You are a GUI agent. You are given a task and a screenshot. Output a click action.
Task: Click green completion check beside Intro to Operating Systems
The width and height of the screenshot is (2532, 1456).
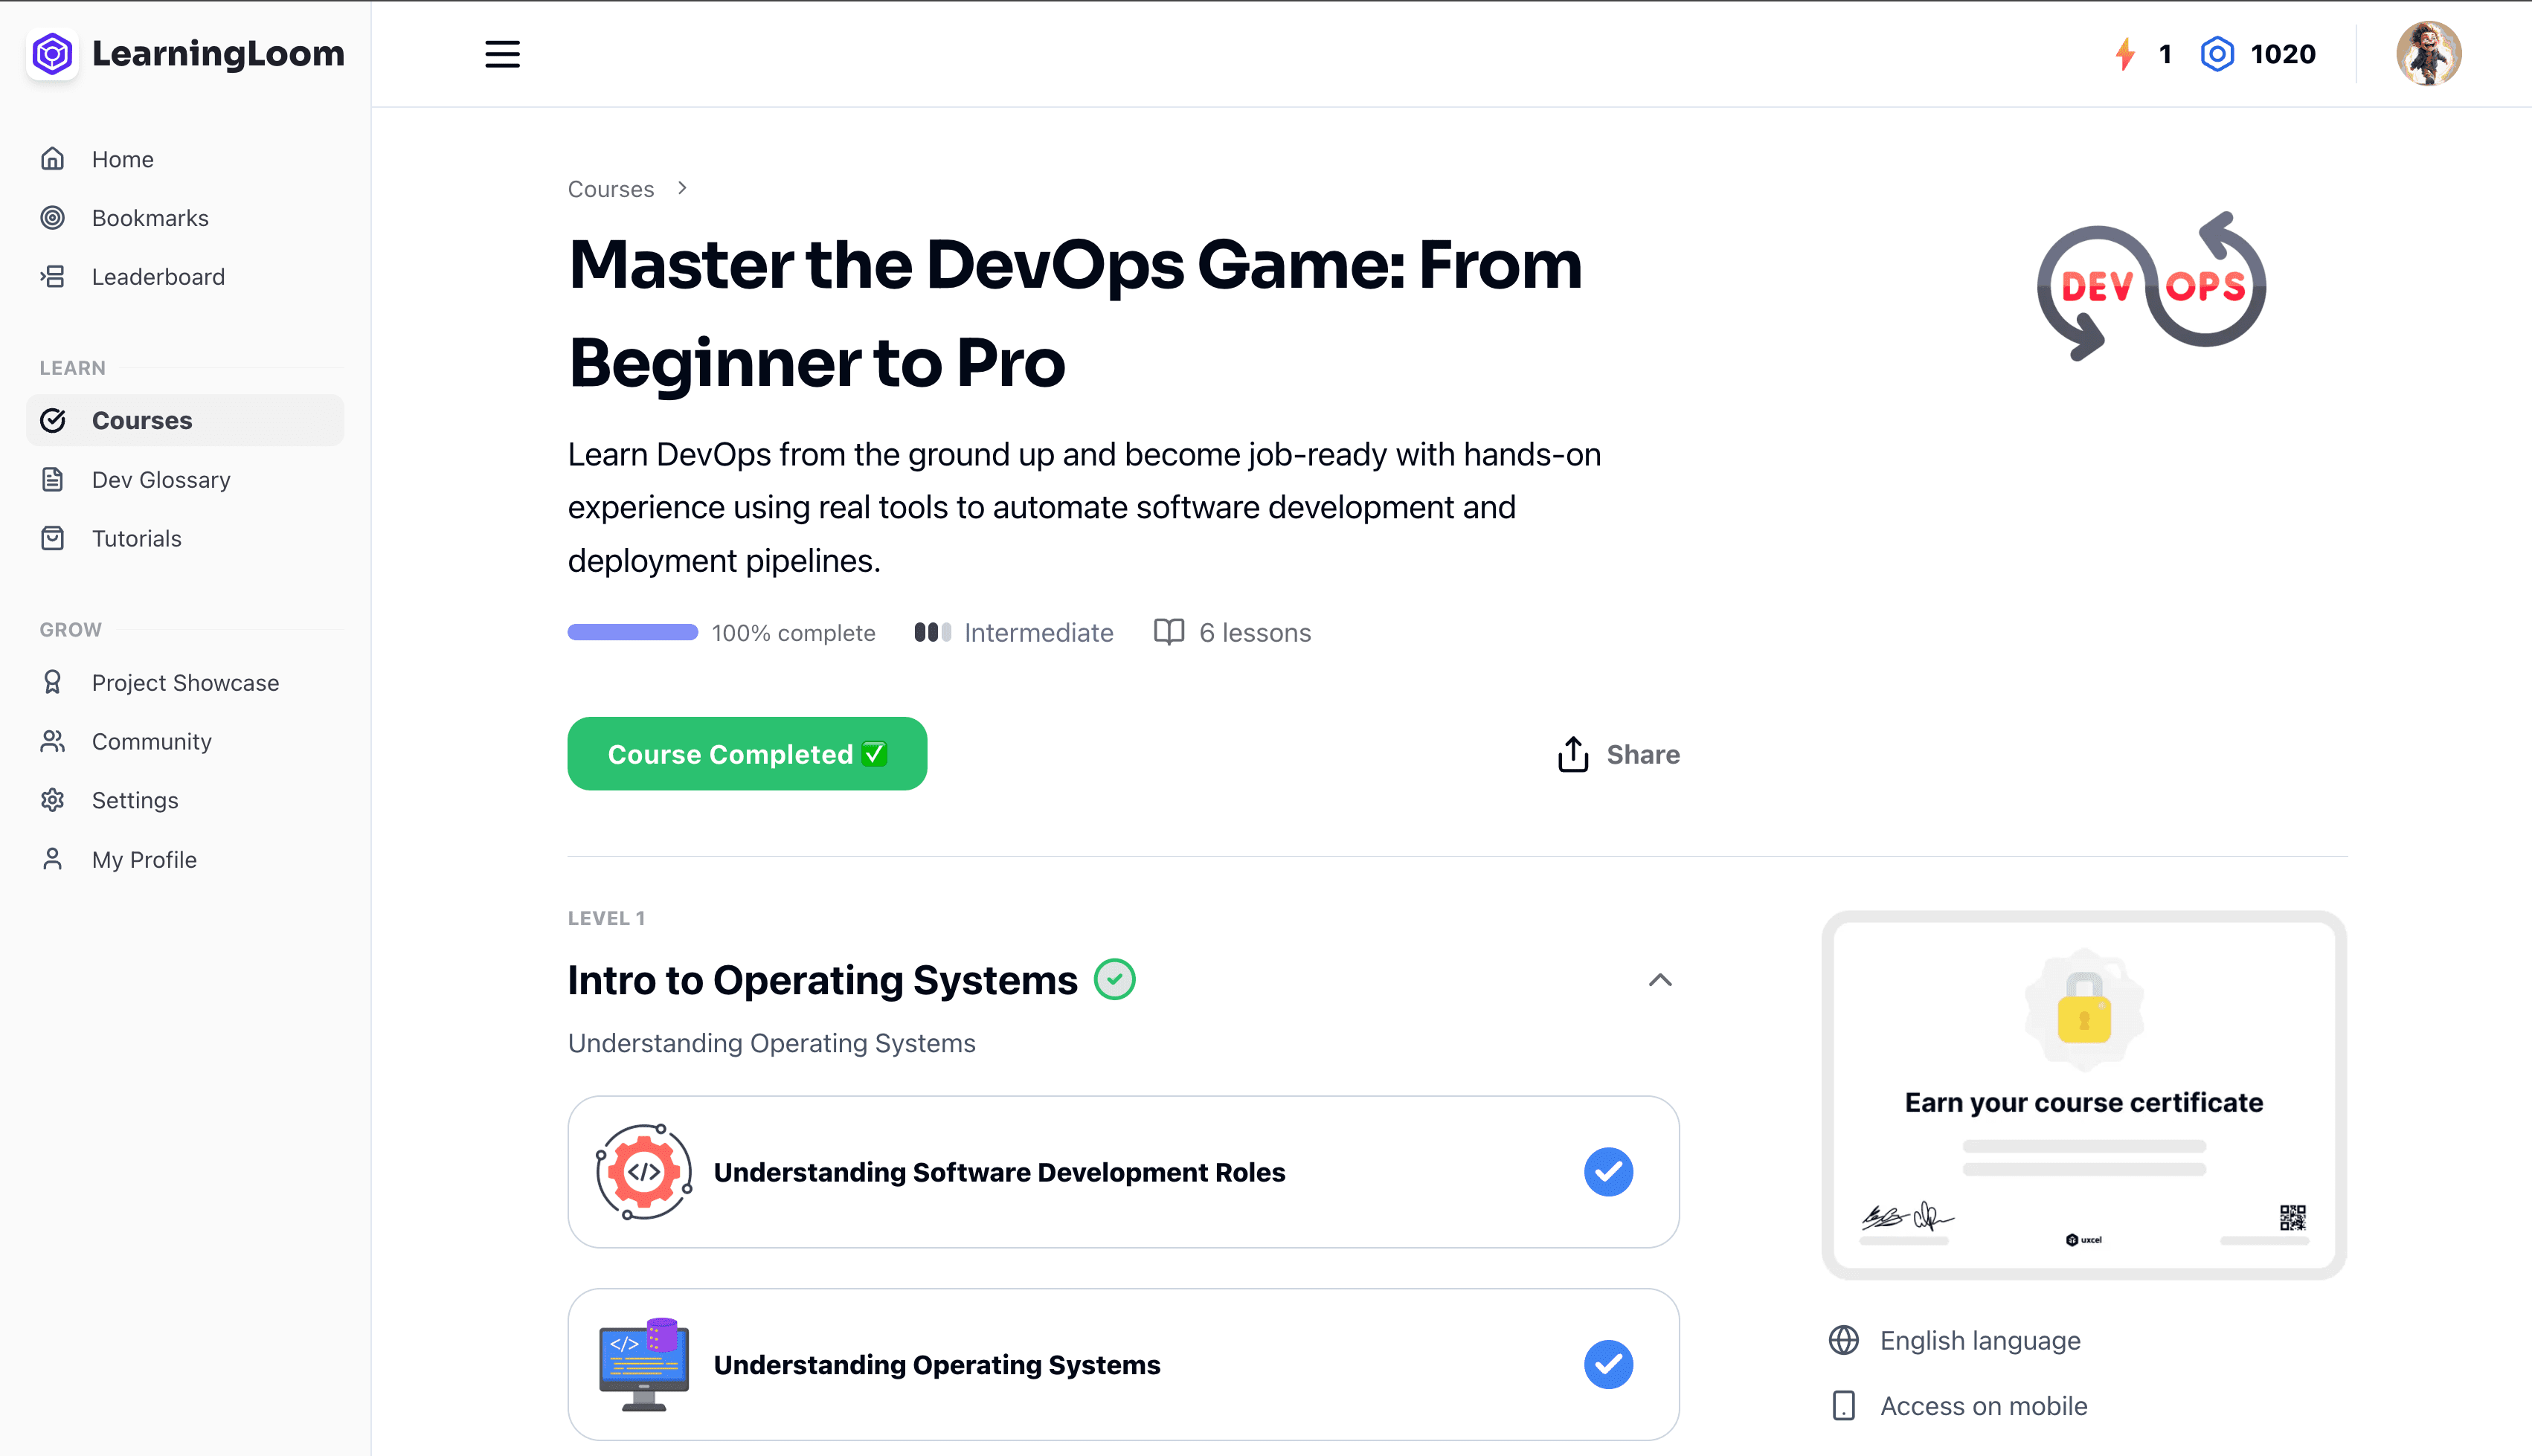pyautogui.click(x=1114, y=980)
